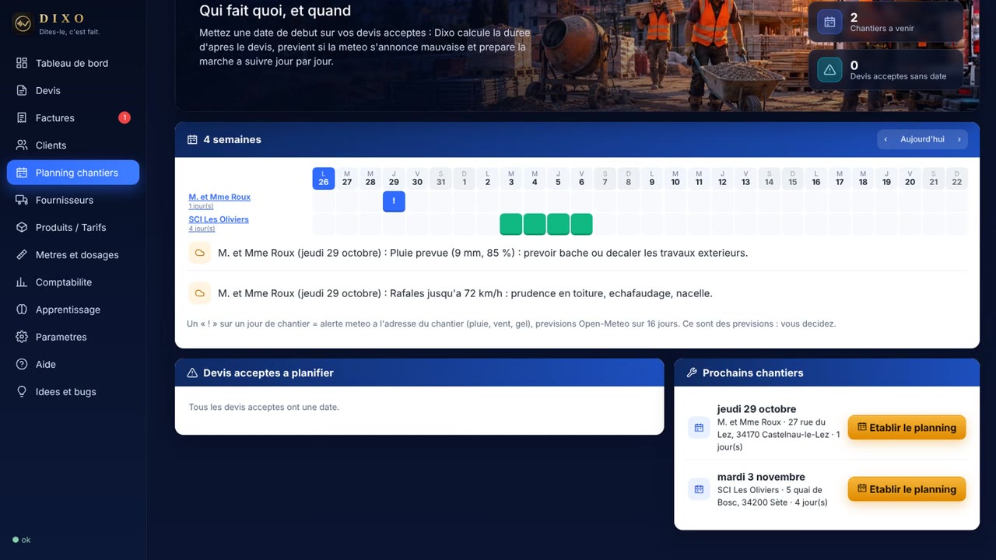Open the Fournisseurs menu entry
This screenshot has height=560, width=996.
[73, 200]
